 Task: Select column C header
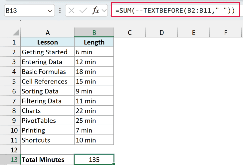pyautogui.click(x=130, y=32)
